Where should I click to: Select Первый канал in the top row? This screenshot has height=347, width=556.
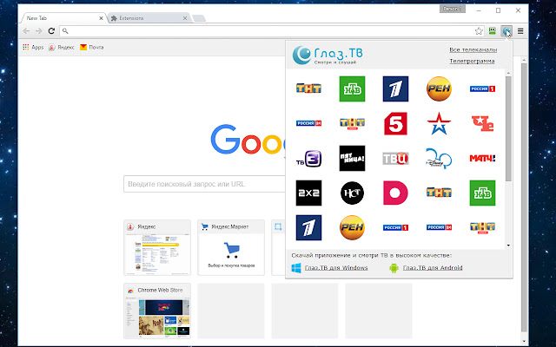(395, 88)
